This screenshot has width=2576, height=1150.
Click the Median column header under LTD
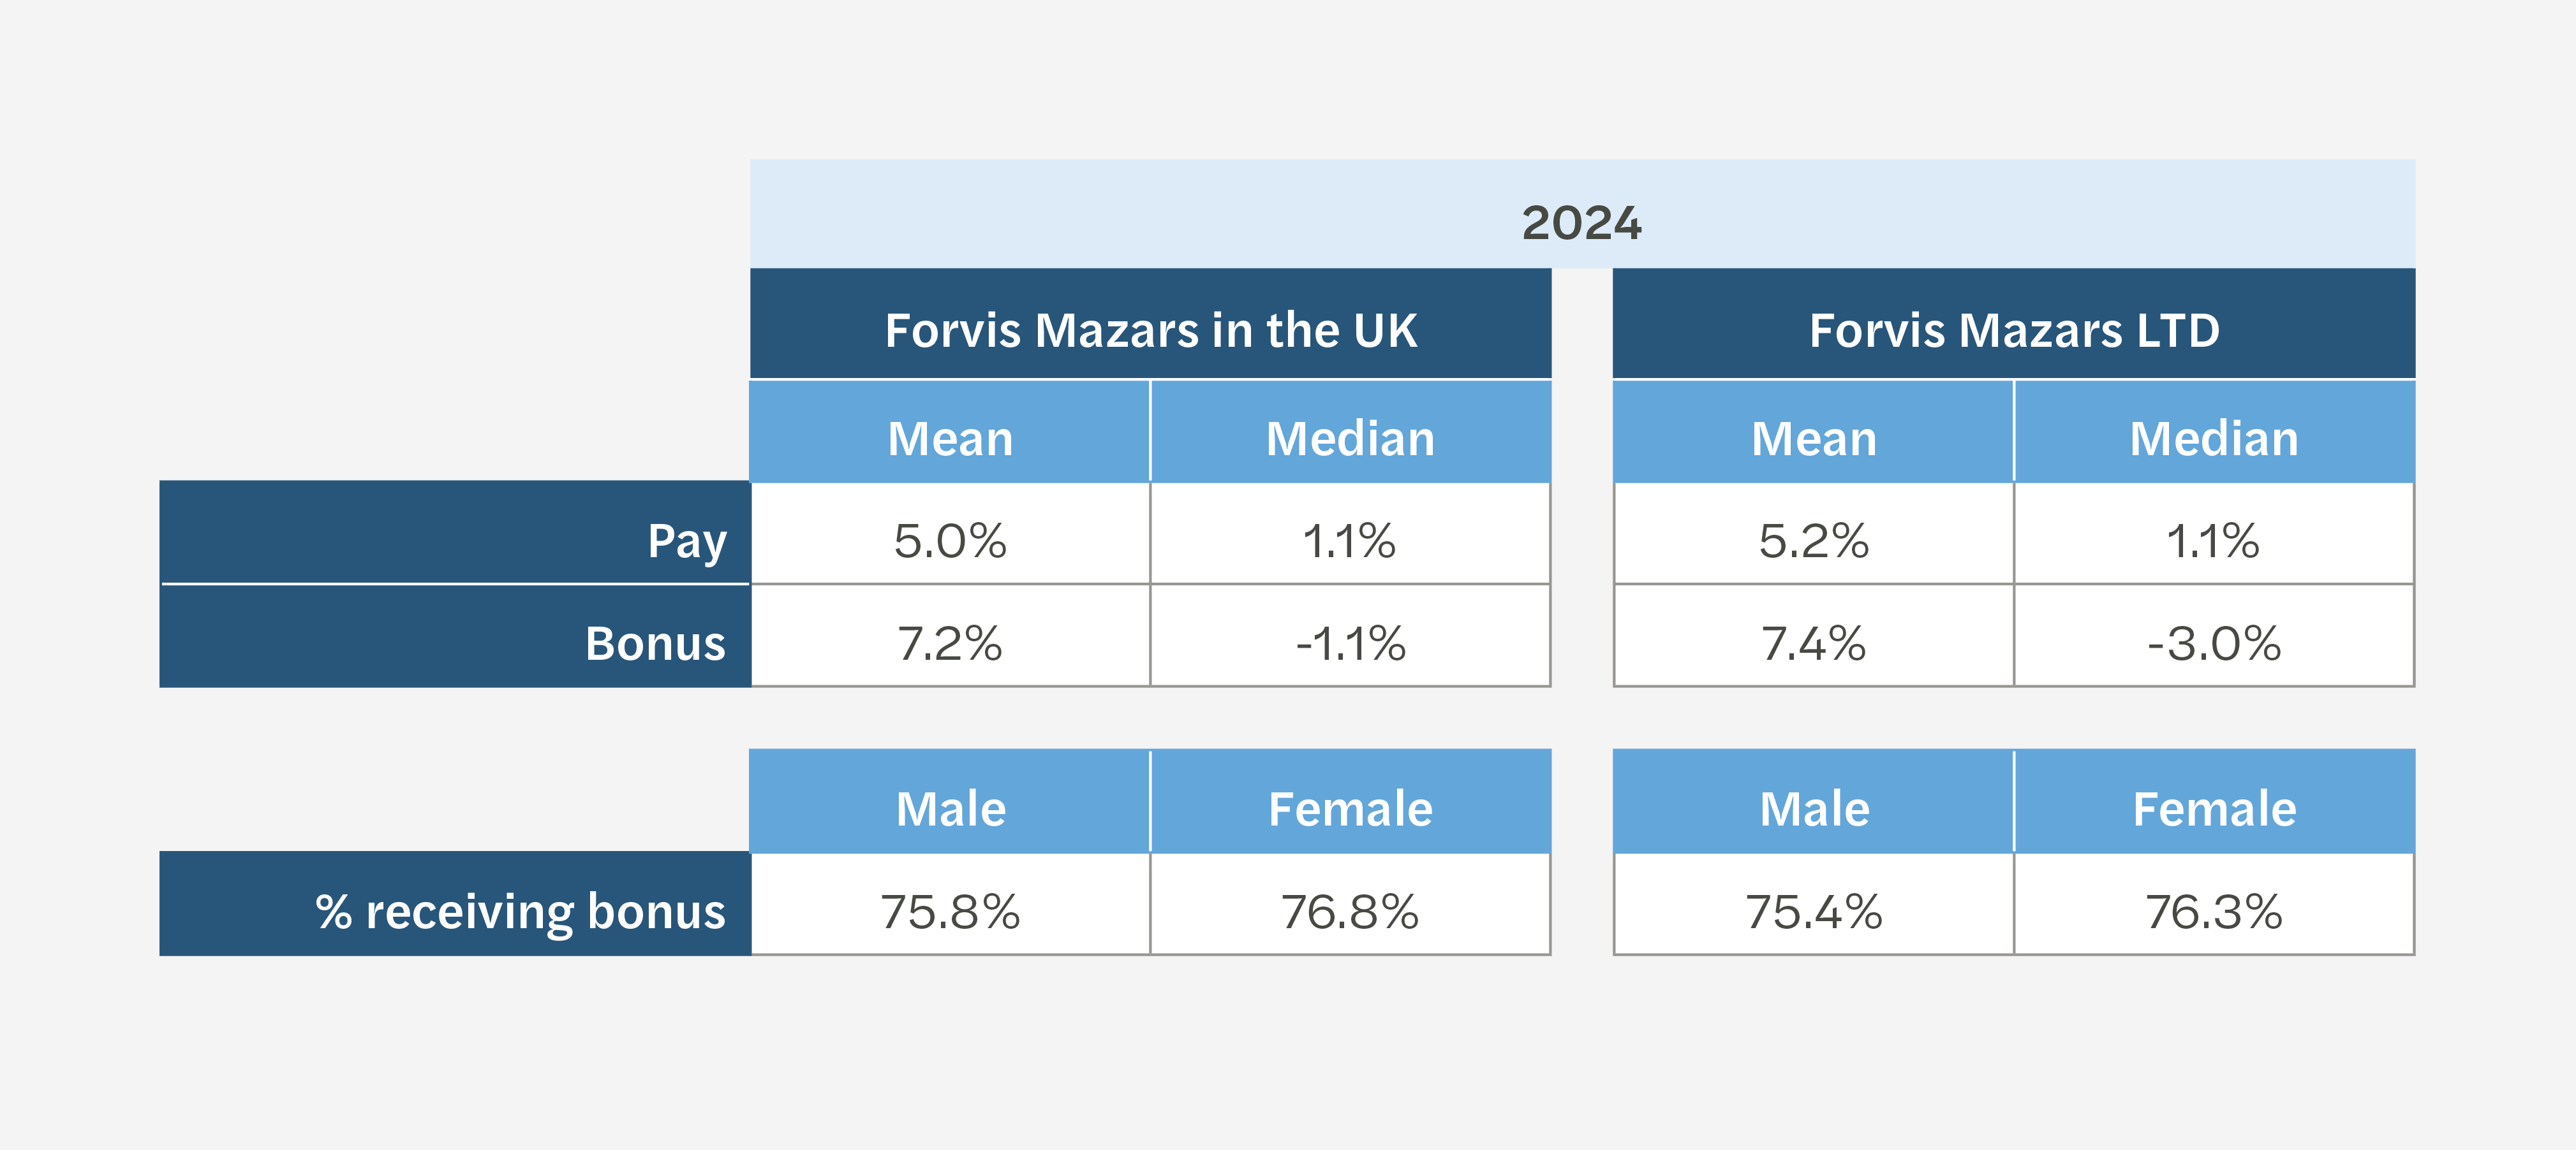2213,437
